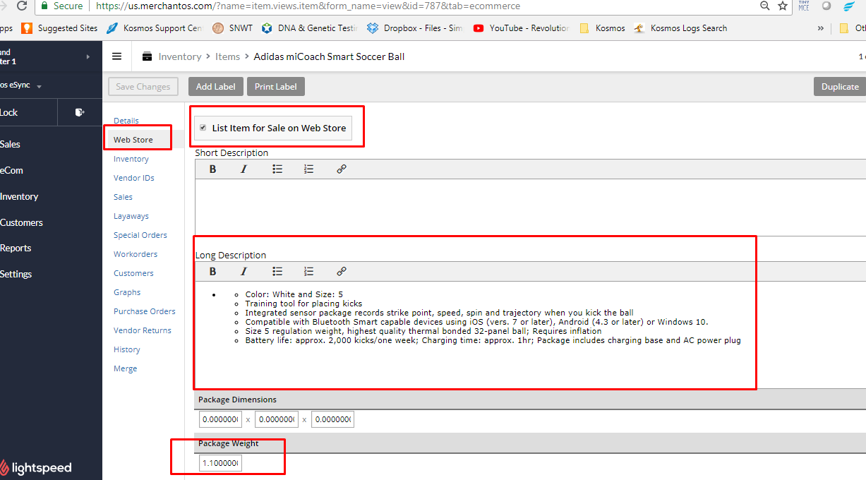Open the Purchase Orders tab
Image resolution: width=866 pixels, height=480 pixels.
(145, 311)
